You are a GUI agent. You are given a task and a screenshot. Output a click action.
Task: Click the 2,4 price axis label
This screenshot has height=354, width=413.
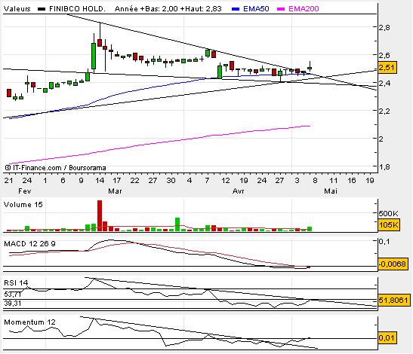[x=385, y=84]
